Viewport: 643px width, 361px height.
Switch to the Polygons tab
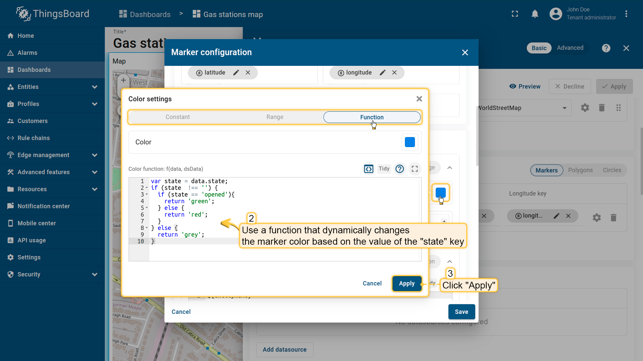580,170
